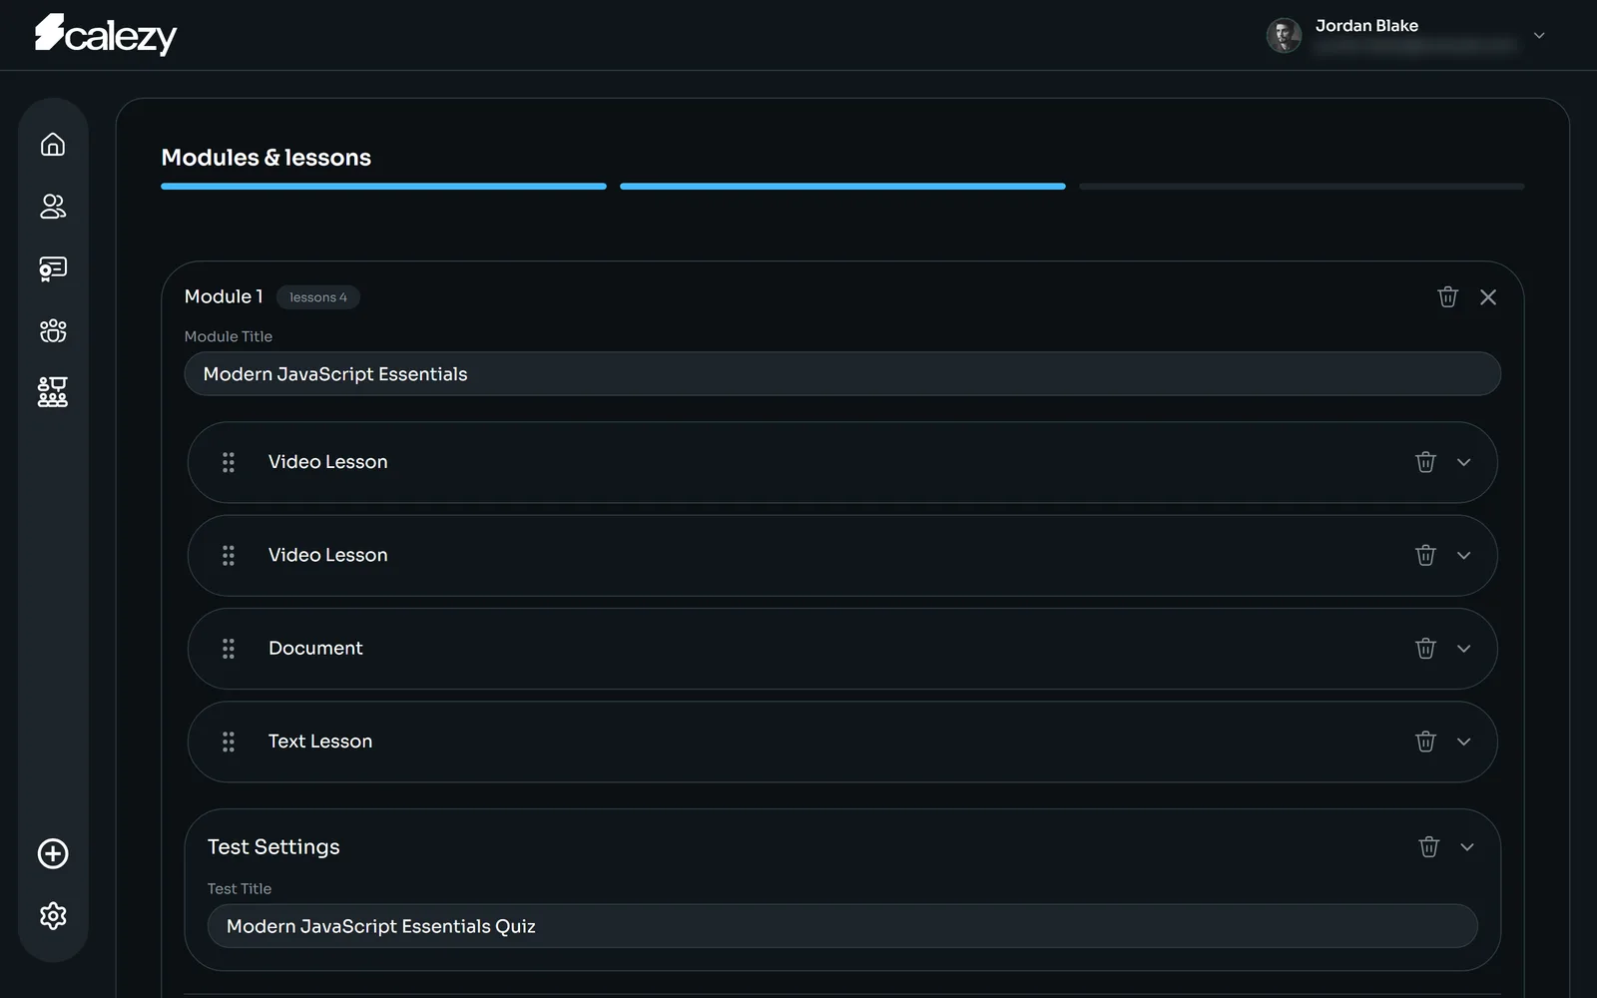Screen dimensions: 1597x998
Task: Expand the Text Lesson
Action: [x=1464, y=742]
